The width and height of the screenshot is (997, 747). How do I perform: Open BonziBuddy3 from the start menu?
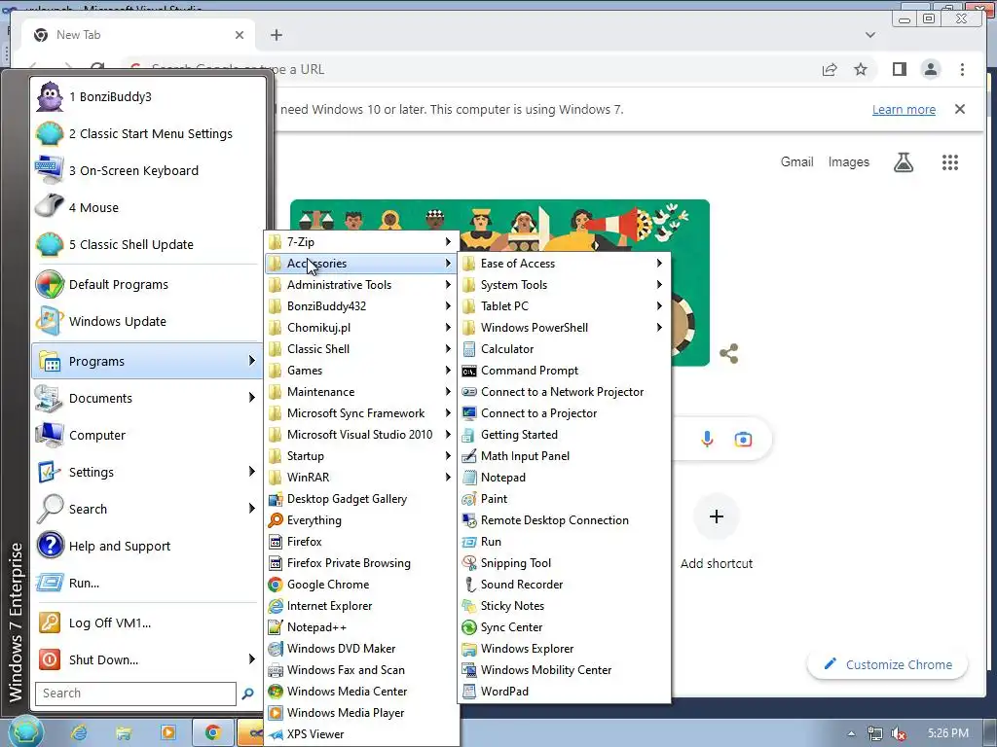[146, 97]
